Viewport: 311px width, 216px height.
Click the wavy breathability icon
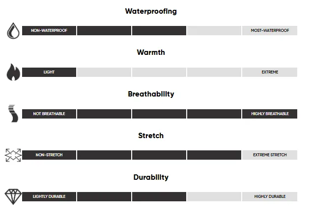click(x=13, y=114)
